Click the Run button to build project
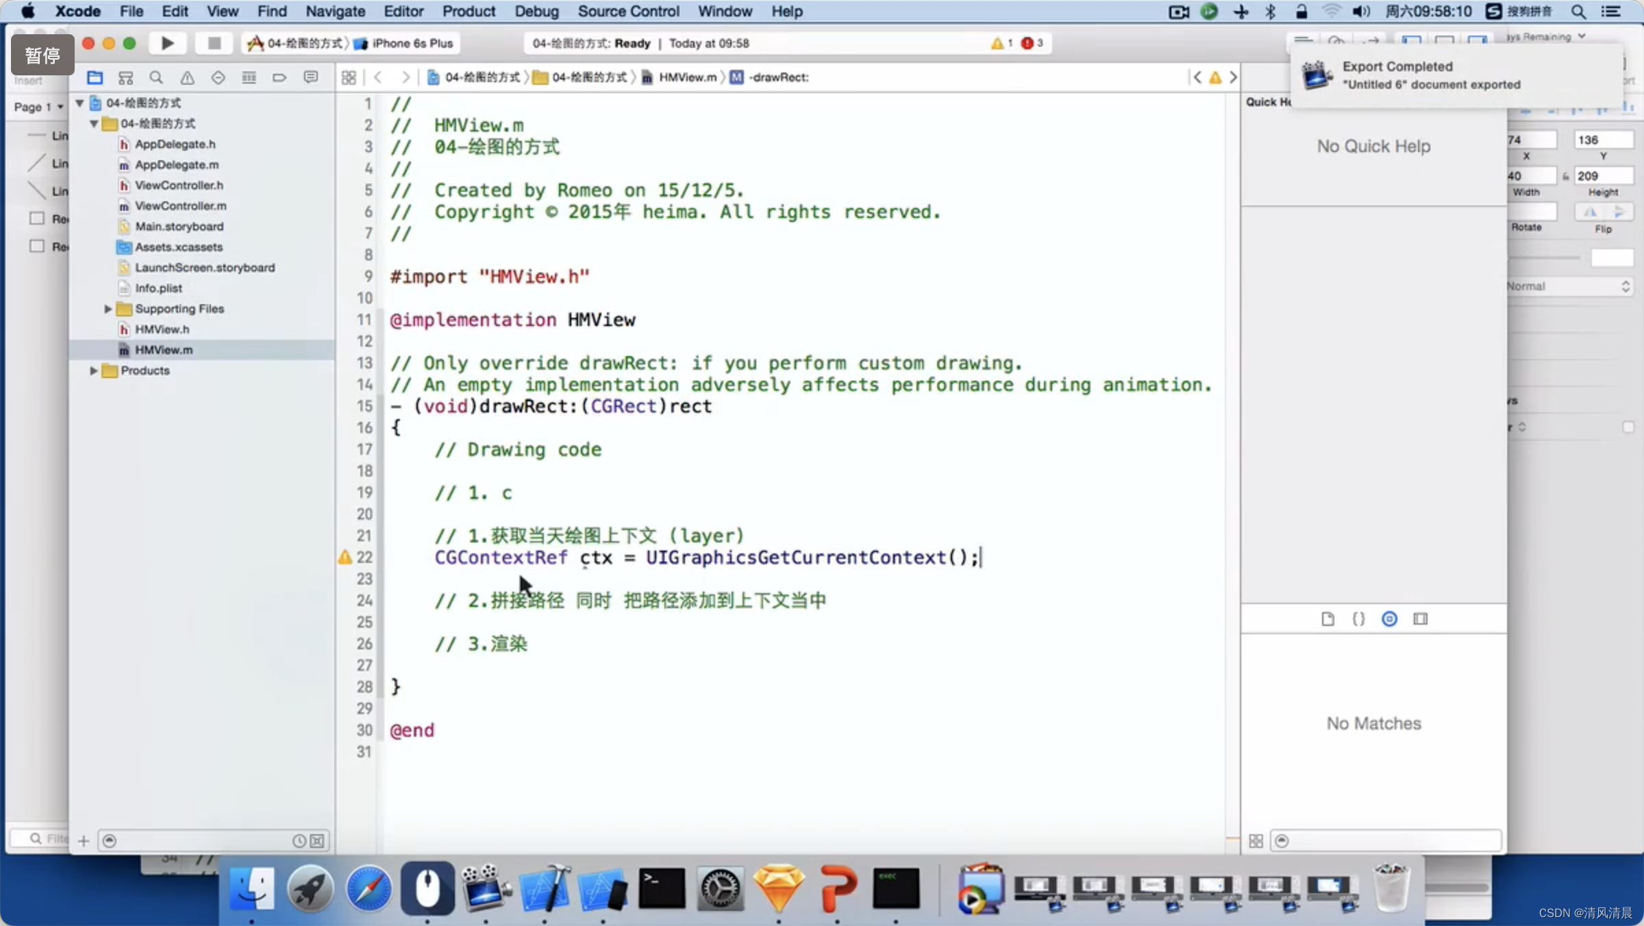Screen dimensions: 1644x926 pos(166,43)
